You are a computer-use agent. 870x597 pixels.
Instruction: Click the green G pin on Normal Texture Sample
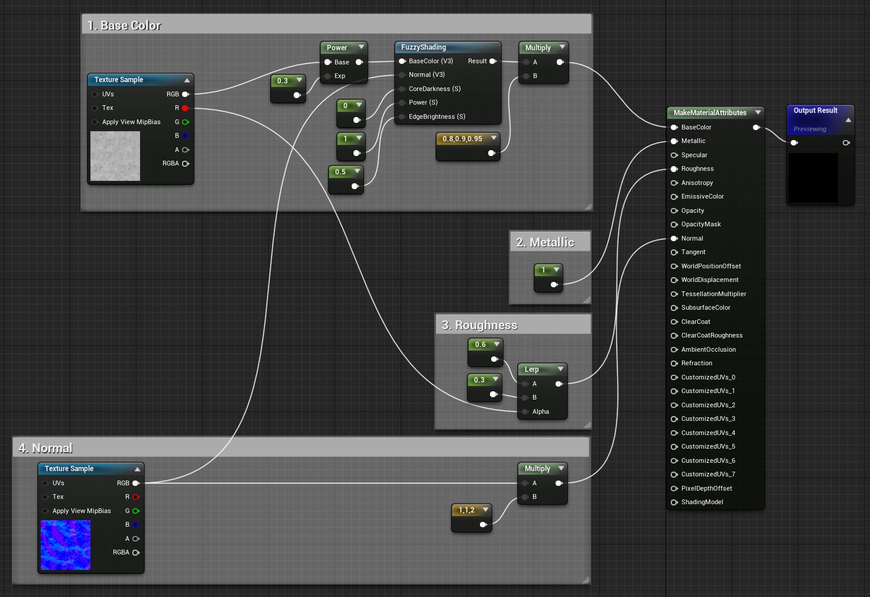tap(136, 511)
